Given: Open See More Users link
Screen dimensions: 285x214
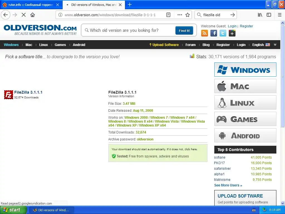Looking at the screenshot, I should (228, 185).
